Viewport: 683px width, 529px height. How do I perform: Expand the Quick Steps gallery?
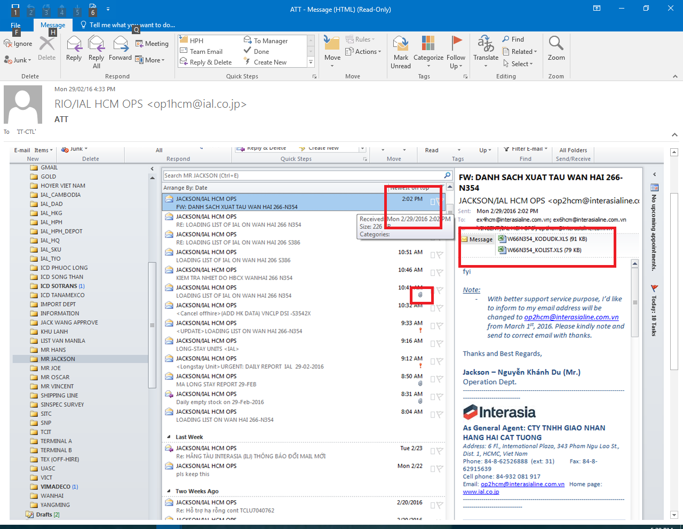click(x=311, y=62)
